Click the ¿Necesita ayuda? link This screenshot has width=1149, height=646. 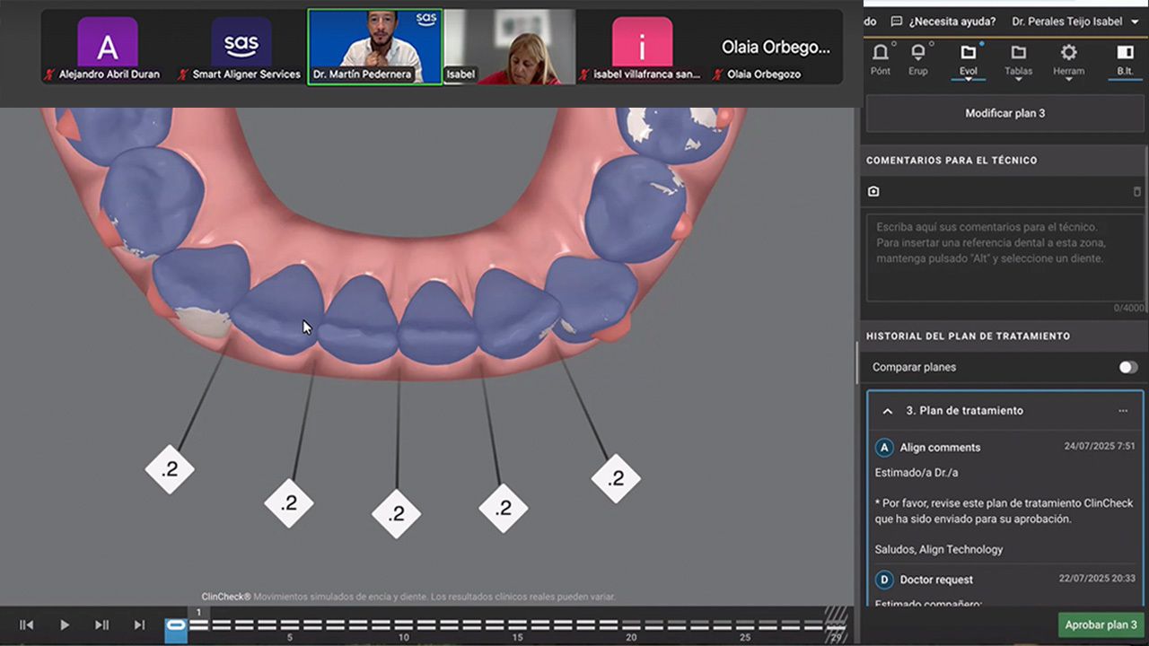[x=952, y=22]
